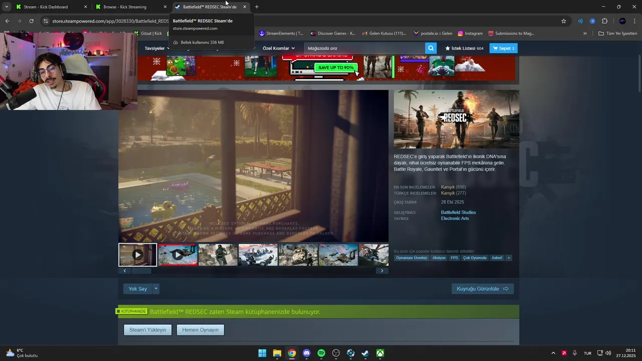The height and width of the screenshot is (361, 642).
Task: Open the StreamElements bookmark
Action: (281, 34)
